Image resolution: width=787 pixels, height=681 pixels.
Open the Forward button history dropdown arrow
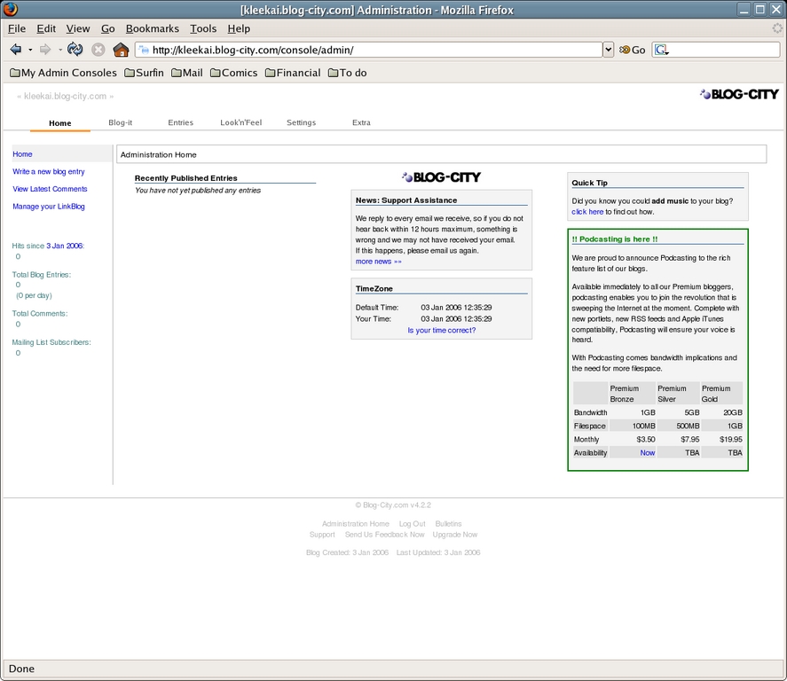[60, 50]
